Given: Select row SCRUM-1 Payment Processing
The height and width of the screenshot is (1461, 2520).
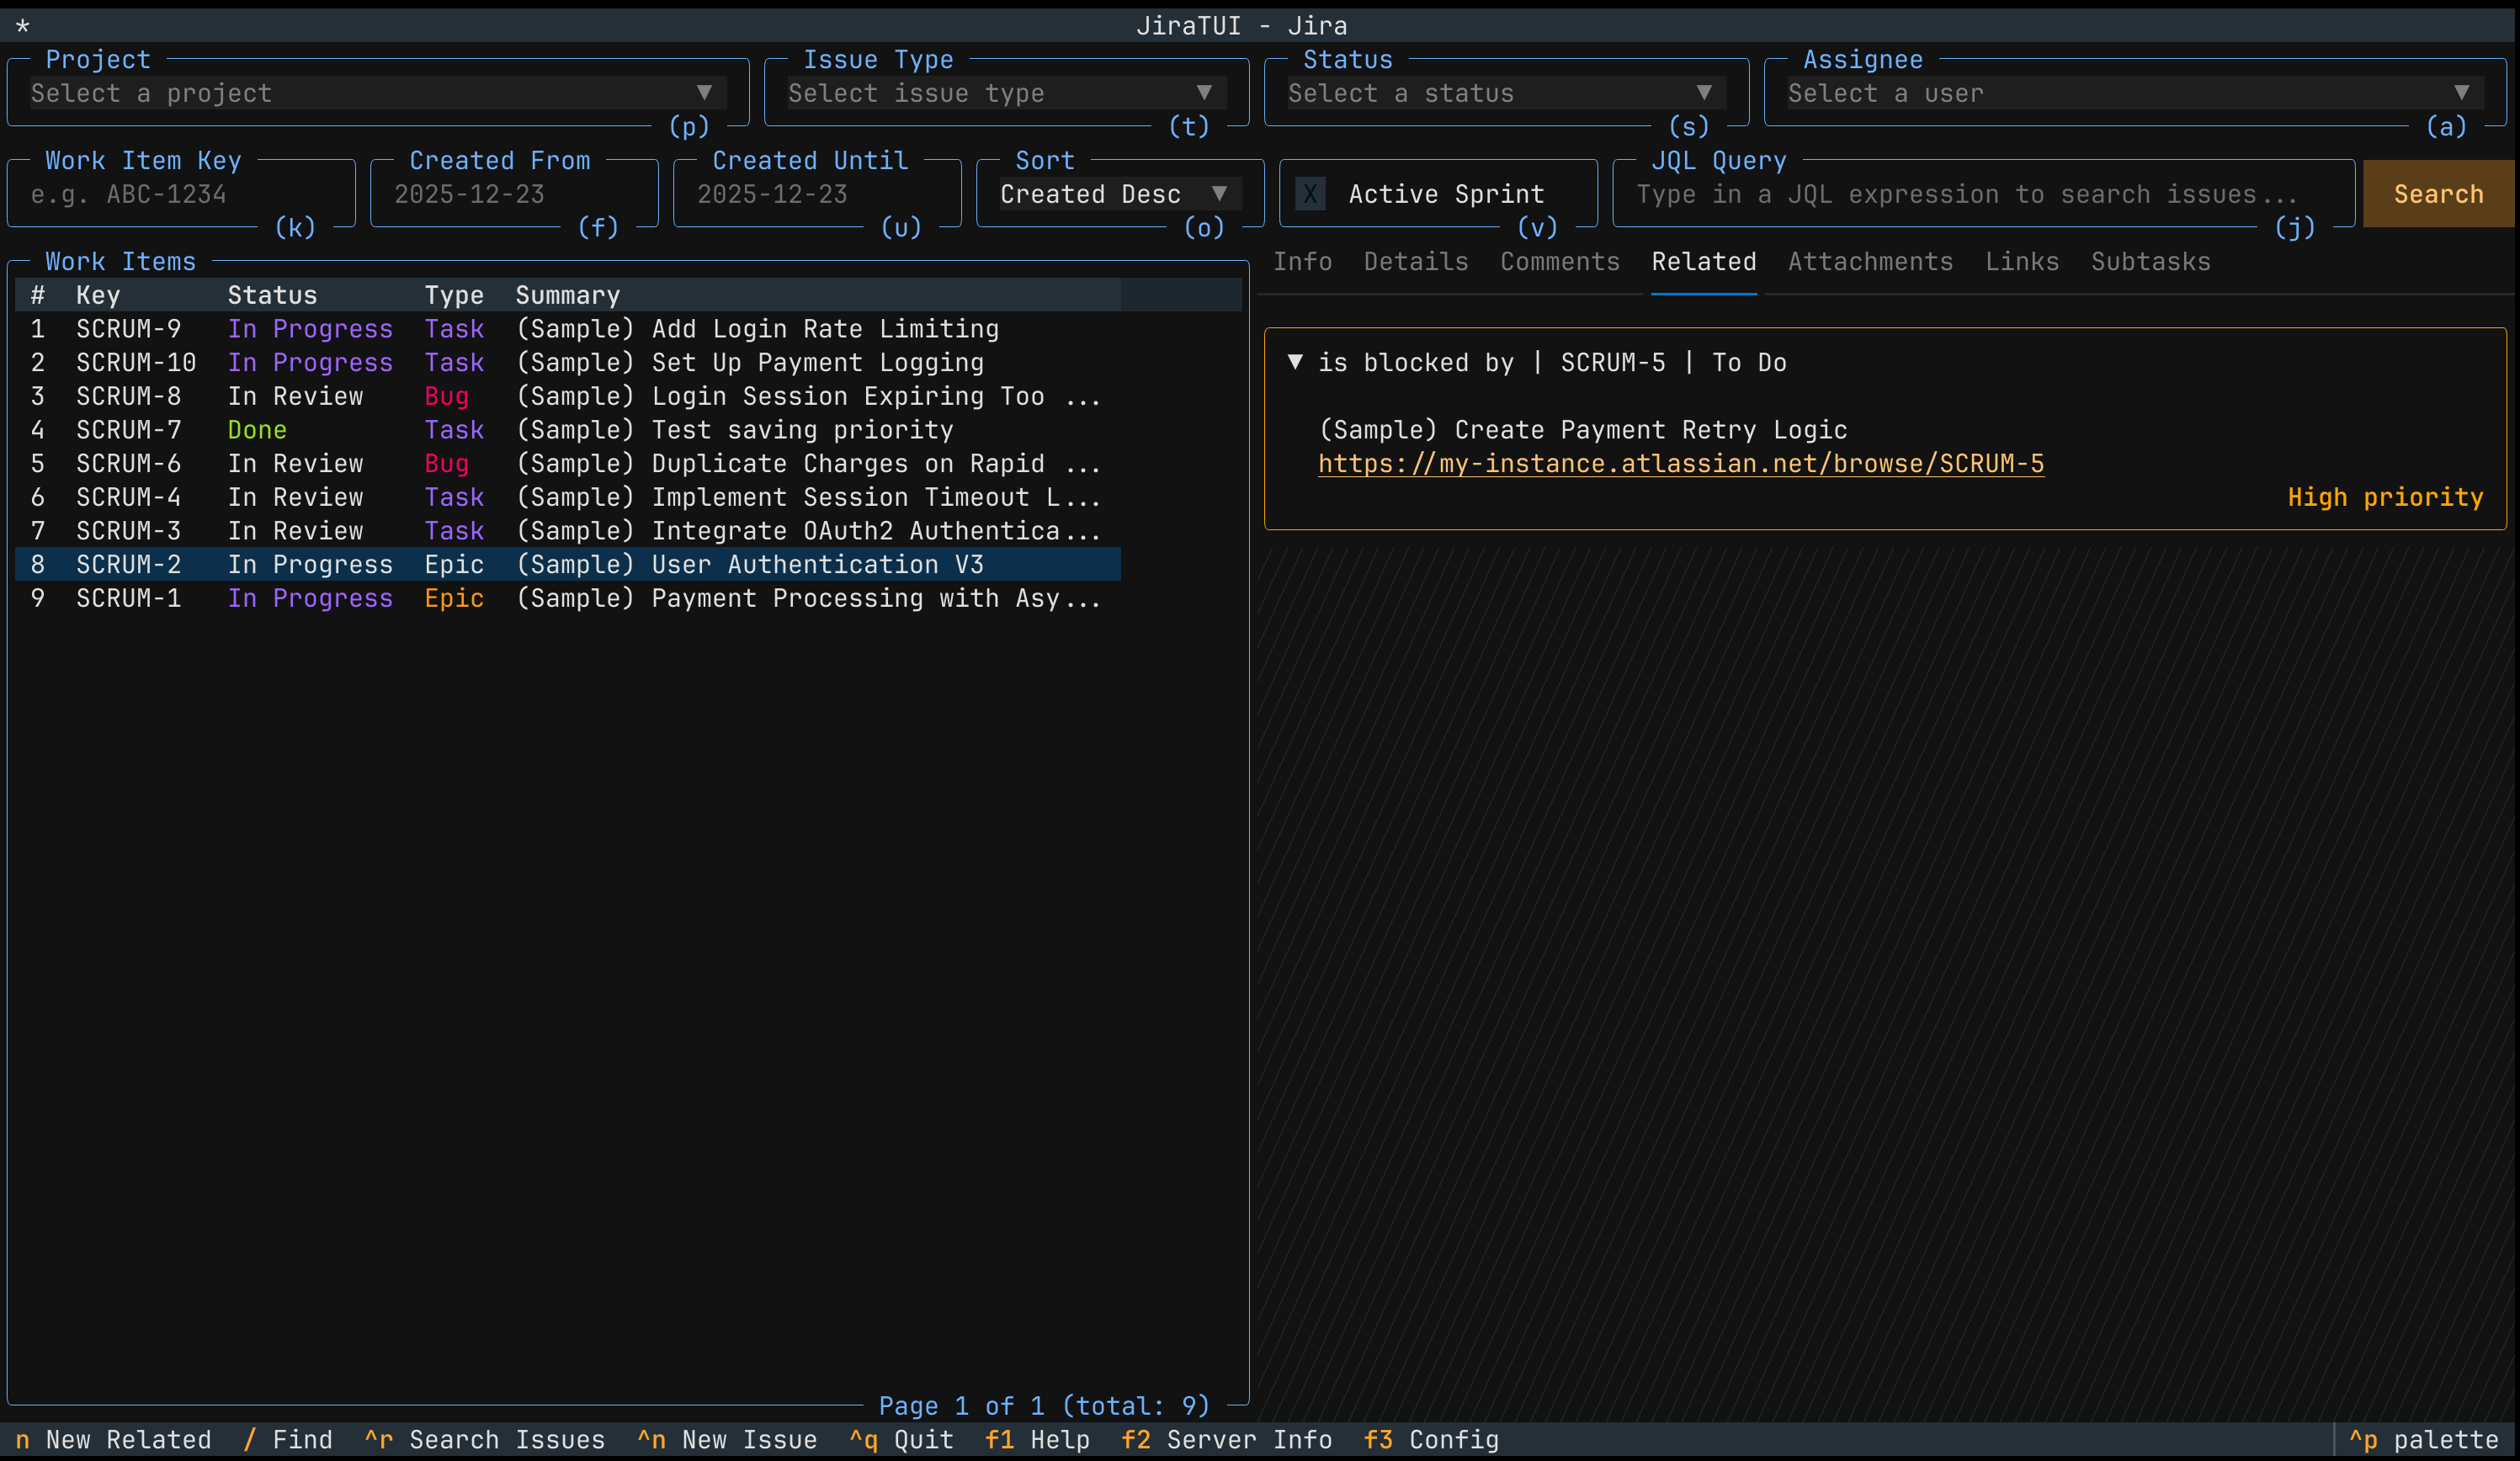Looking at the screenshot, I should click(568, 598).
